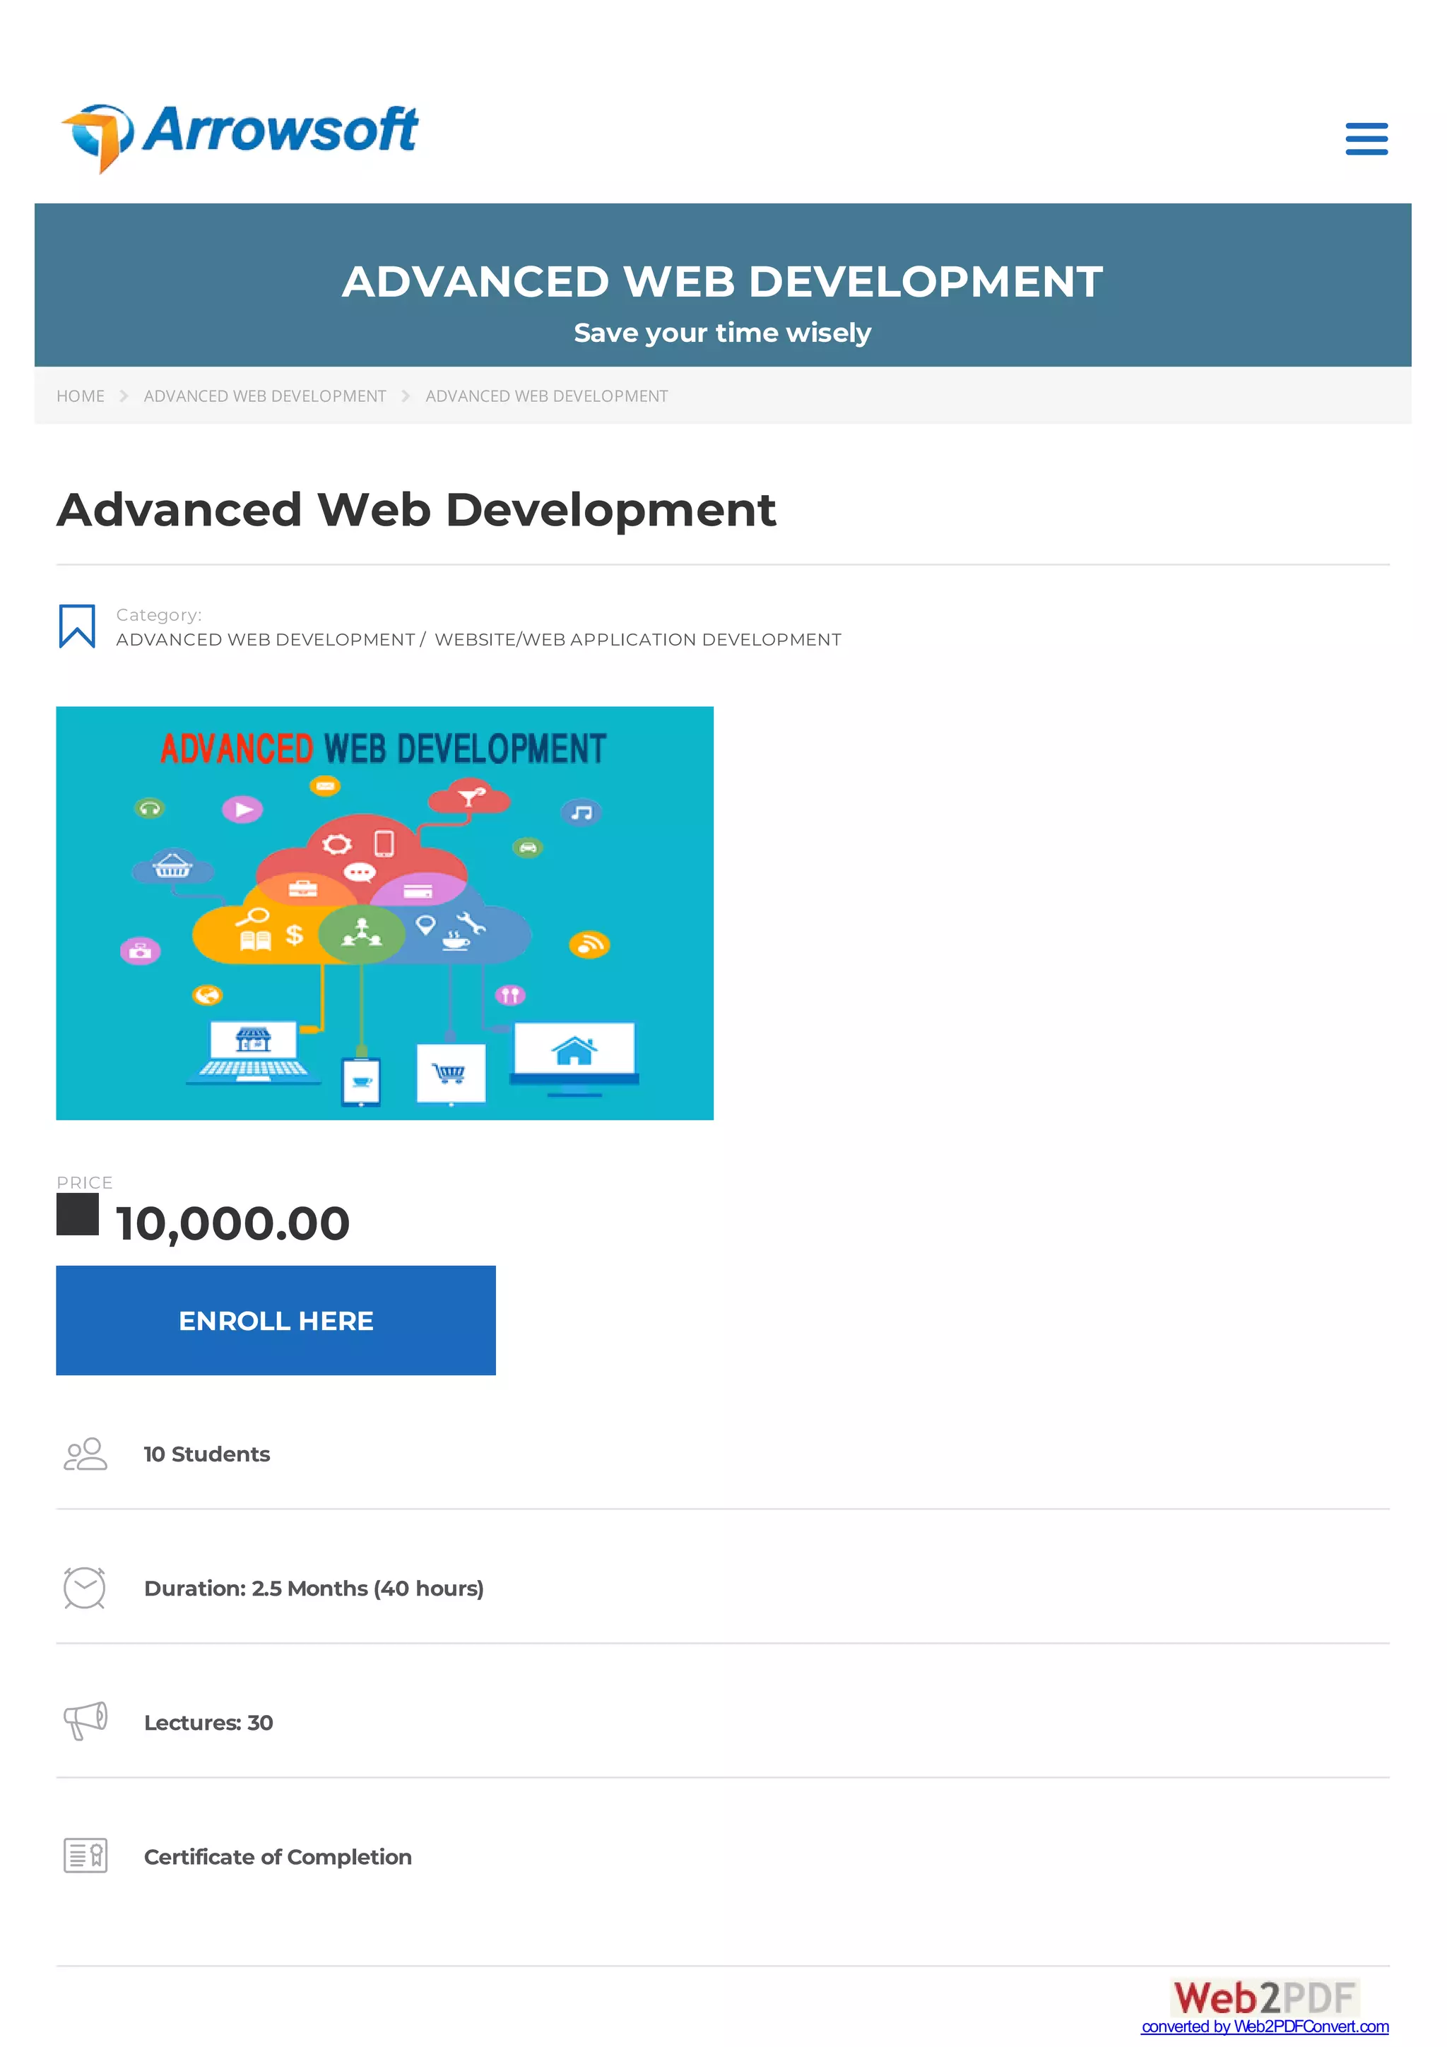Click the currency symbol beside price
This screenshot has width=1447, height=2047.
click(x=78, y=1214)
